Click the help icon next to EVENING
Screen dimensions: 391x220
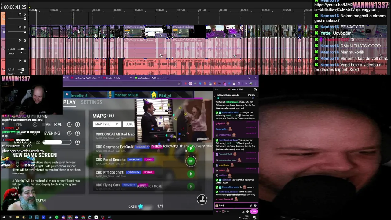(x=78, y=133)
